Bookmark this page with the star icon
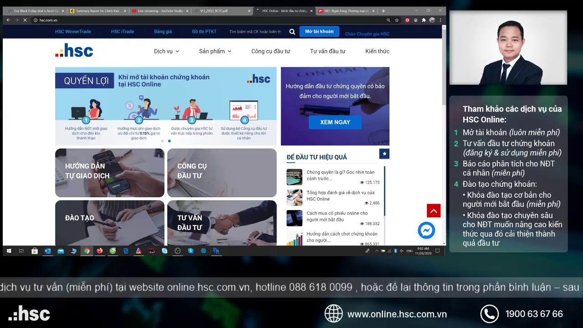Image resolution: width=583 pixels, height=328 pixels. tap(397, 20)
